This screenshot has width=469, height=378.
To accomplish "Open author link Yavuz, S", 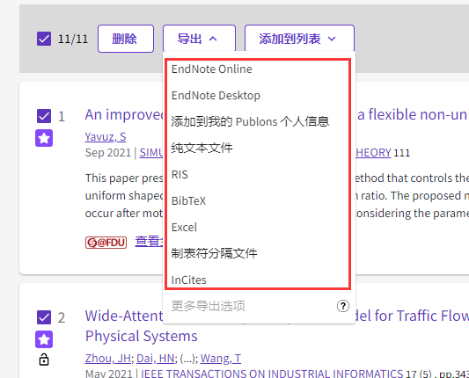I will click(106, 137).
